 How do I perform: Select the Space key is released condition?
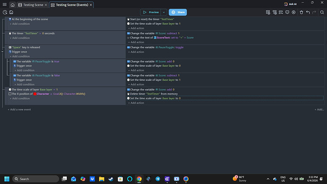click(x=24, y=47)
